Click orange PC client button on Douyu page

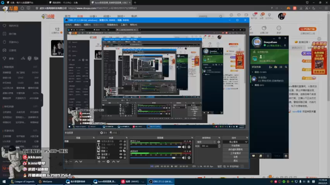(307, 29)
